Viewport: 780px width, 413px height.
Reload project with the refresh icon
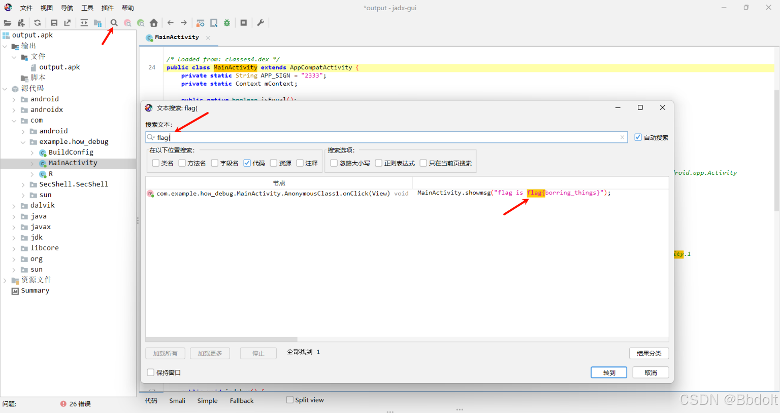38,23
